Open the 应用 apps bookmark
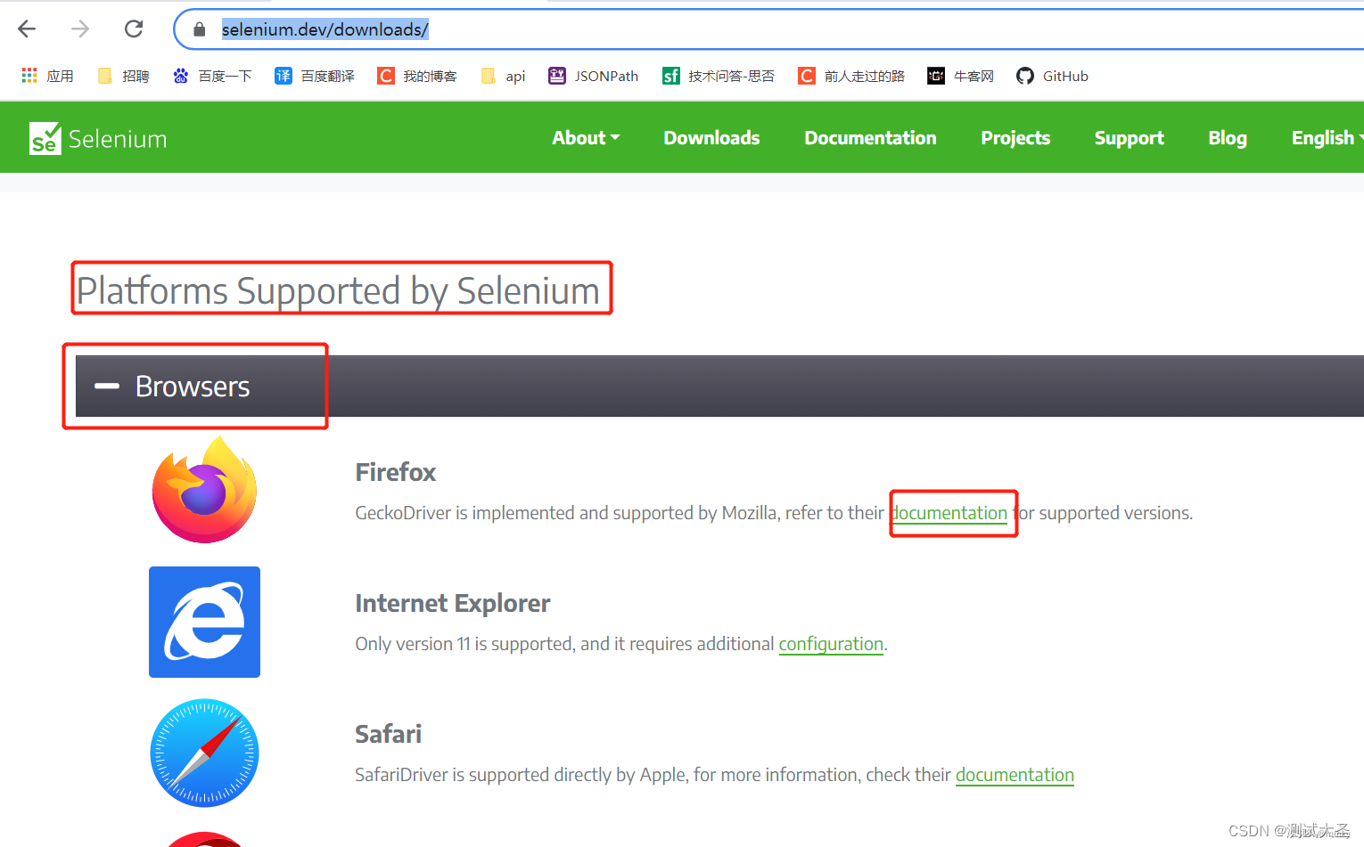 click(48, 76)
